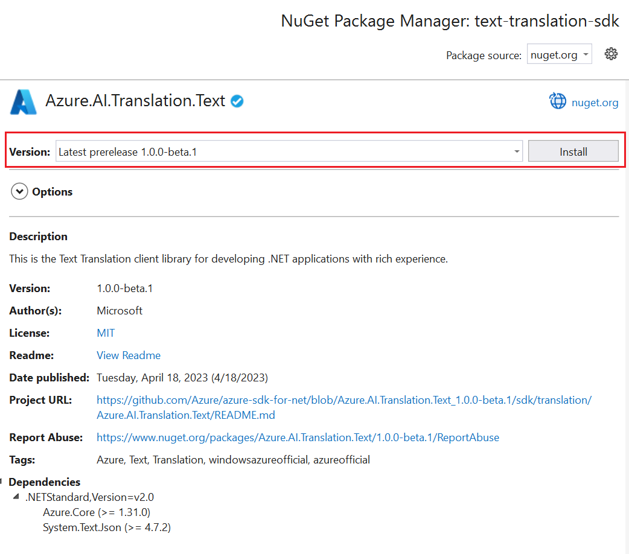Open the Report Abuse link
This screenshot has width=629, height=554.
click(x=298, y=437)
